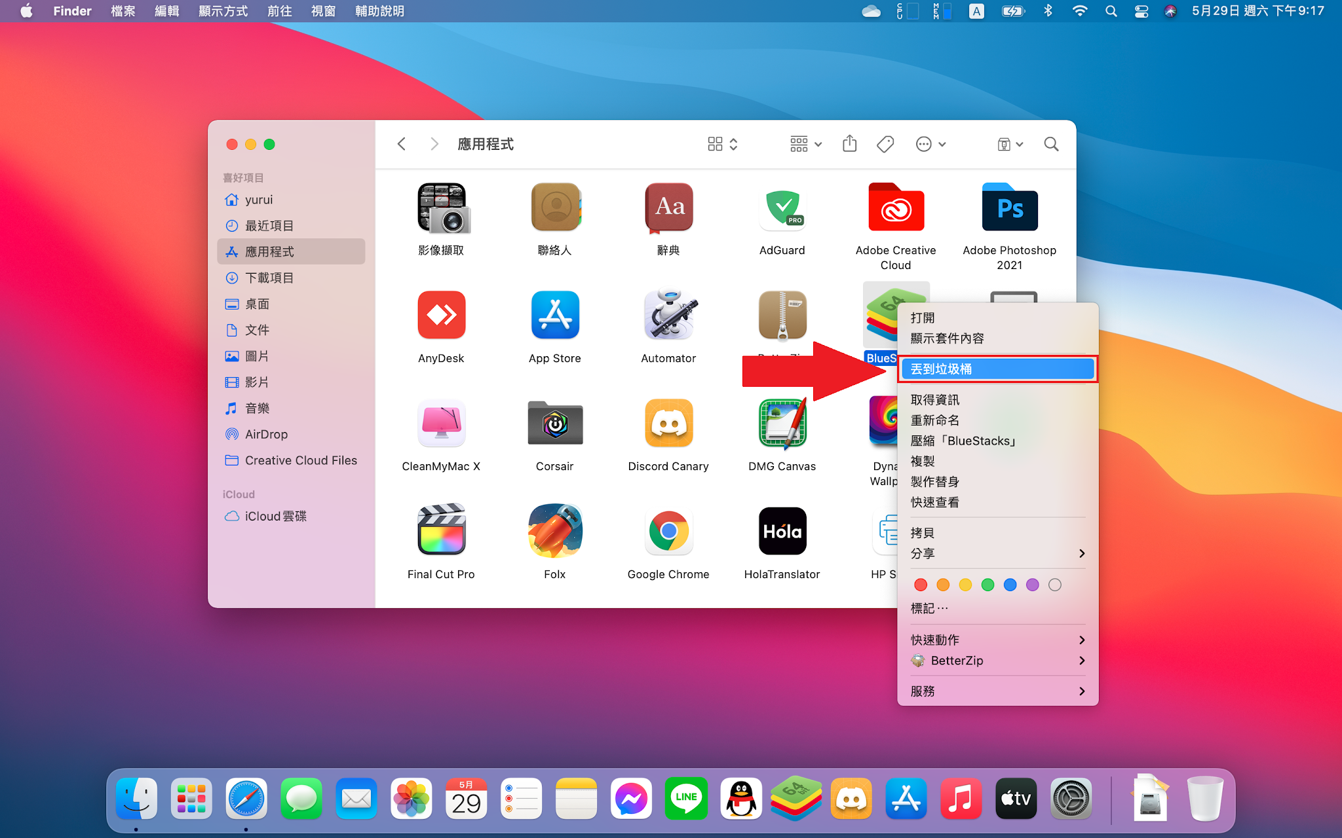Viewport: 1342px width, 838px height.
Task: Open CleanMyMac X
Action: (x=440, y=424)
